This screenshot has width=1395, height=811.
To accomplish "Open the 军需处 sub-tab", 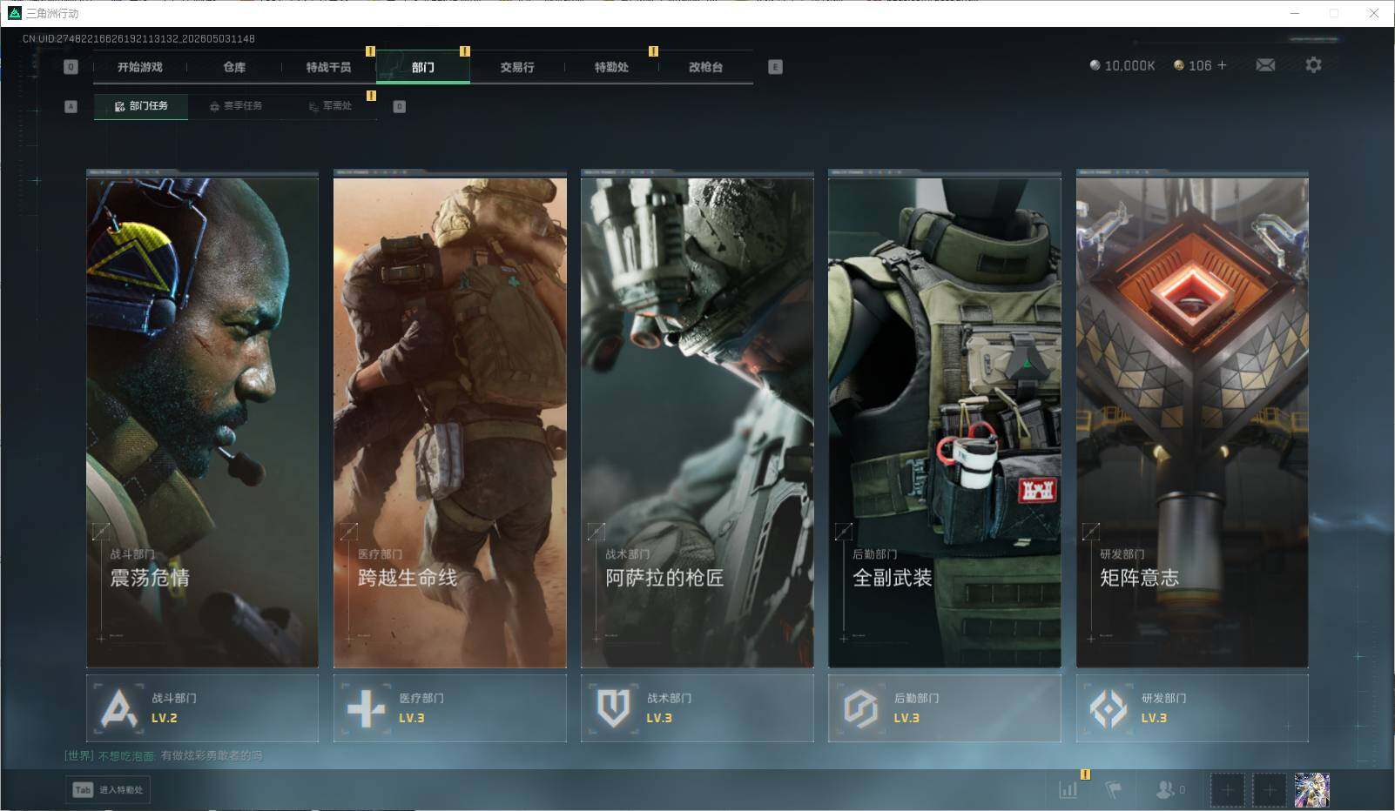I will [x=330, y=106].
